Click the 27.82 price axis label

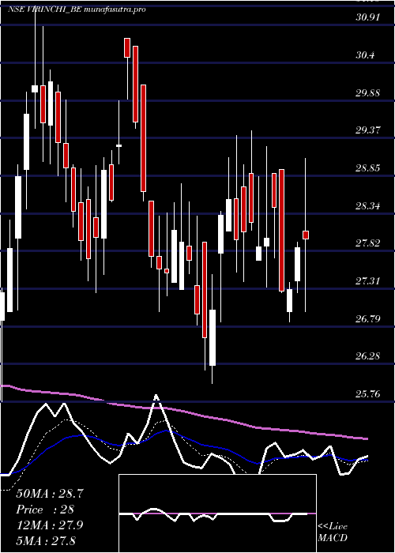tap(368, 243)
